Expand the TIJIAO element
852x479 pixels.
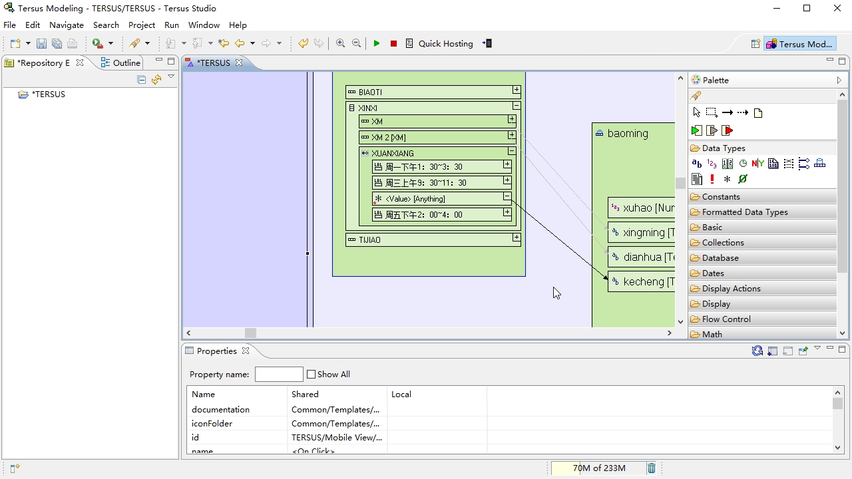517,238
